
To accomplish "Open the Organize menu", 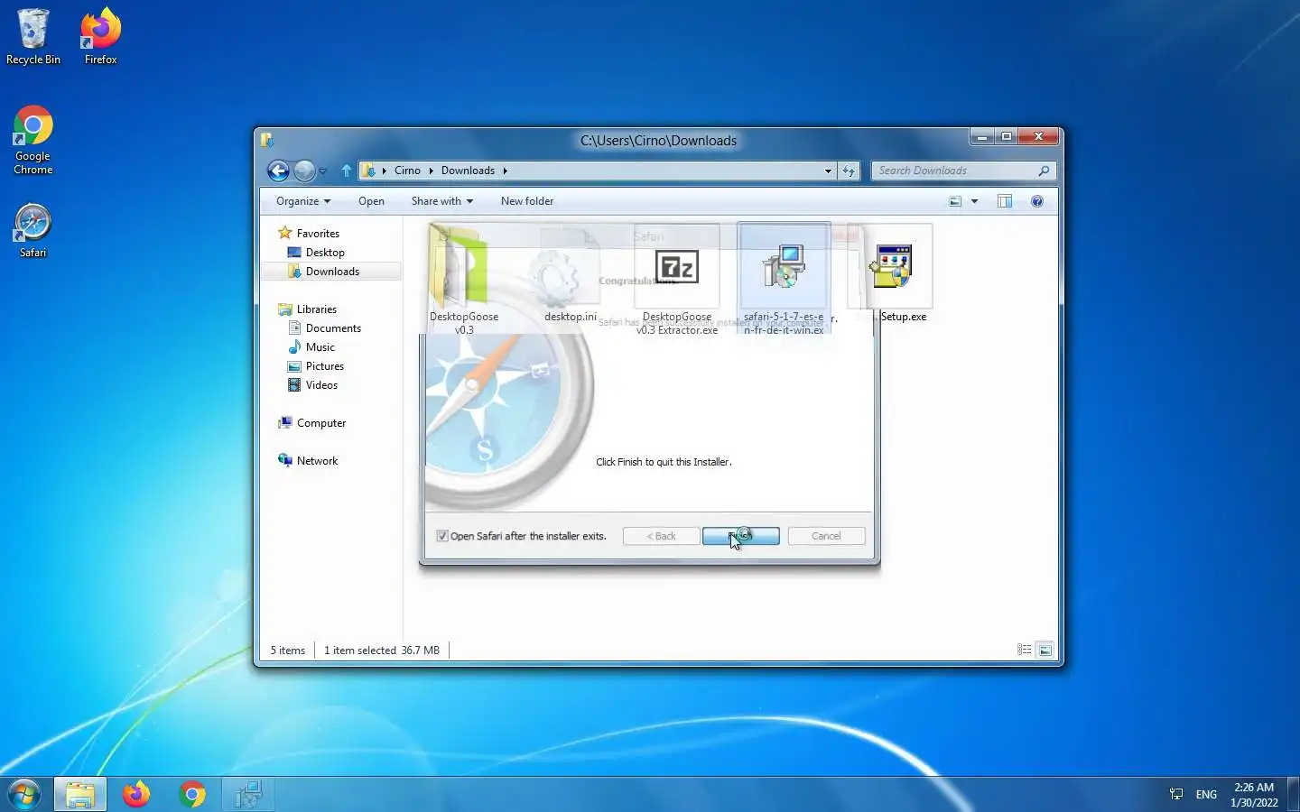I will [x=303, y=201].
